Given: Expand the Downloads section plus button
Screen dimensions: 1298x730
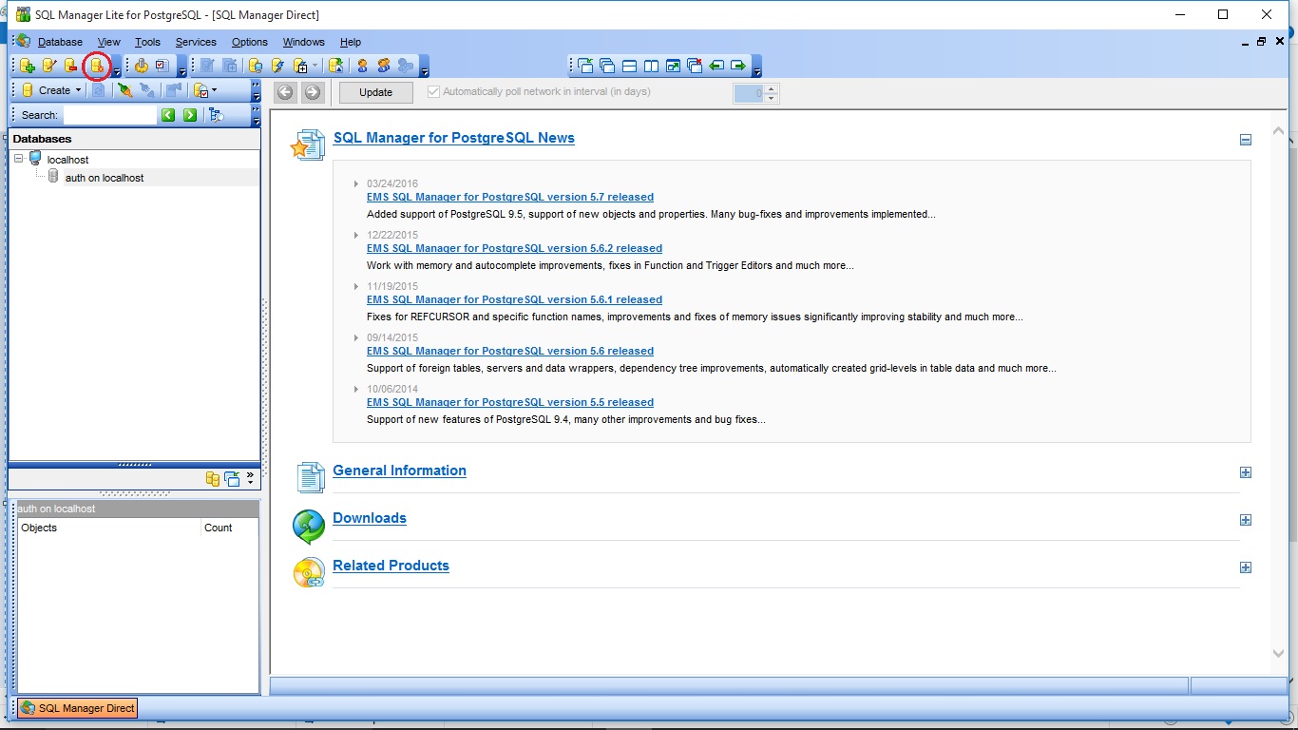Looking at the screenshot, I should click(x=1246, y=520).
